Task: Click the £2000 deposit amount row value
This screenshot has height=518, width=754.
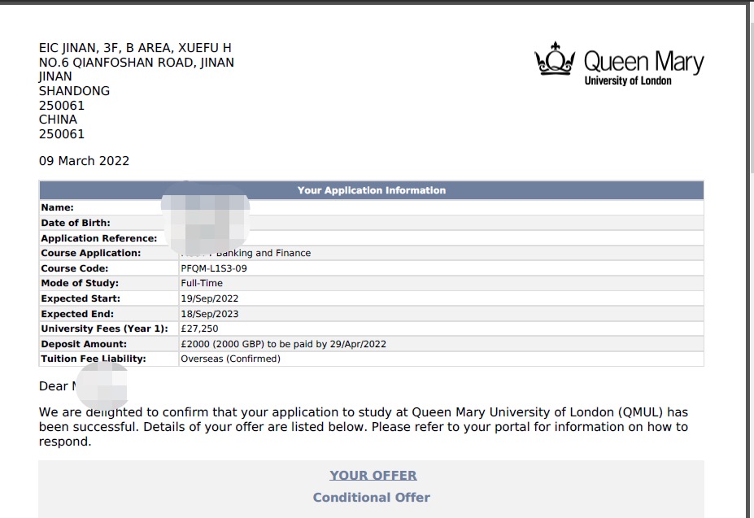Action: 283,344
